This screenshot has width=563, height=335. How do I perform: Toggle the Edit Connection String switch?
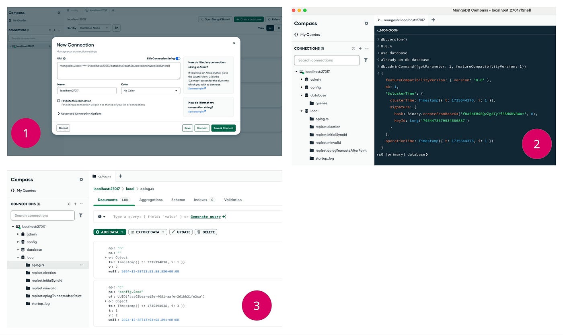pos(178,59)
